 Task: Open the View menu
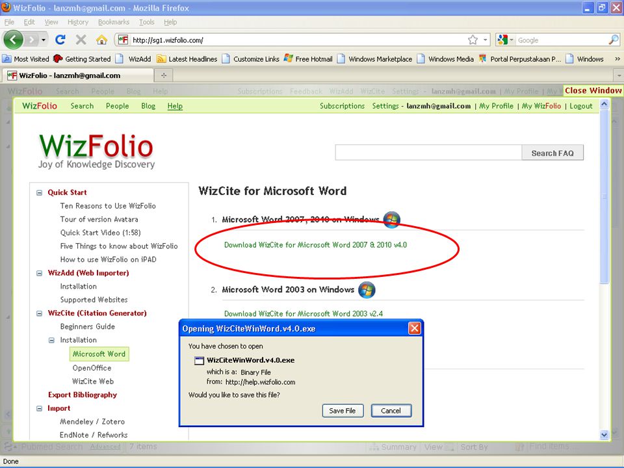point(51,22)
